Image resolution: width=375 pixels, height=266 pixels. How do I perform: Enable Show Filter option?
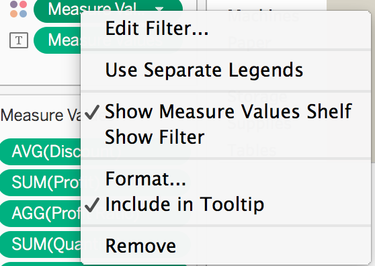click(155, 137)
